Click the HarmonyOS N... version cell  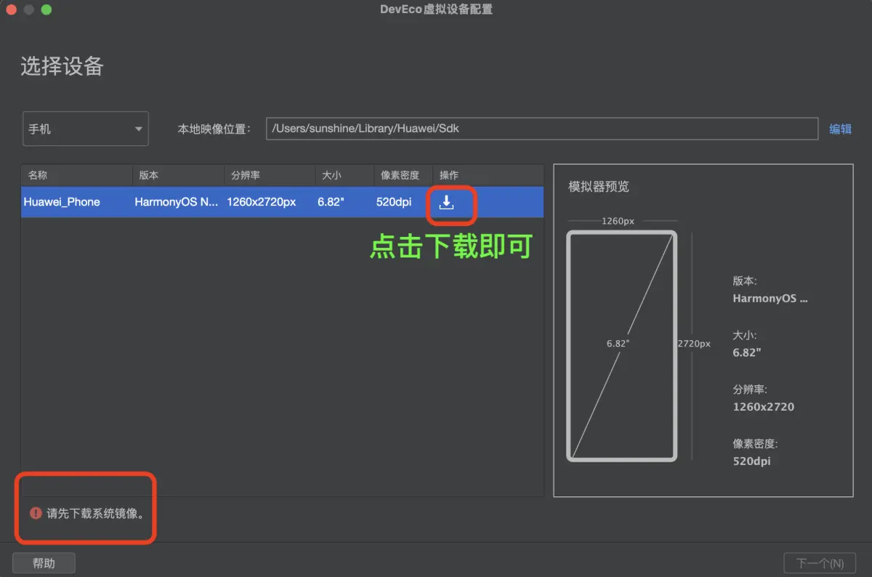tap(177, 202)
